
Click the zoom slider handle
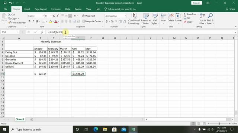tap(219, 123)
